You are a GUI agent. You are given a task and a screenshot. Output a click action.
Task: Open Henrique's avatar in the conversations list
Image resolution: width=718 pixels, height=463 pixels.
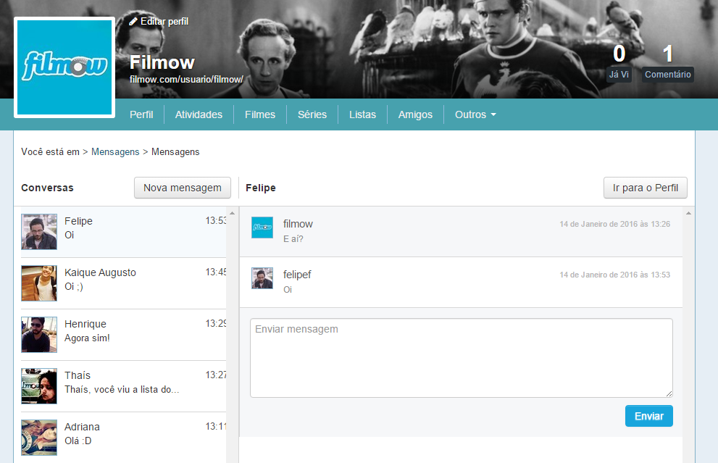coord(39,335)
